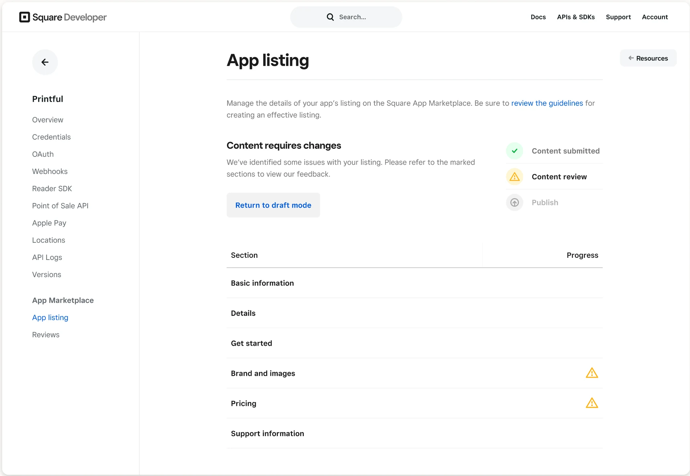Open the review the guidelines link
This screenshot has width=690, height=476.
coord(547,103)
